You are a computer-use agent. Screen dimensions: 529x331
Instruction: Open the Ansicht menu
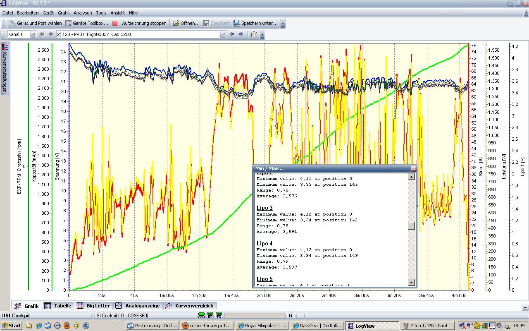click(117, 13)
